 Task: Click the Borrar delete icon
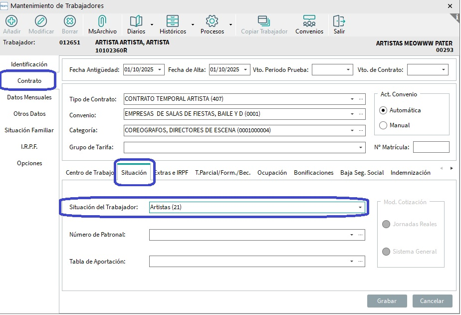point(70,21)
